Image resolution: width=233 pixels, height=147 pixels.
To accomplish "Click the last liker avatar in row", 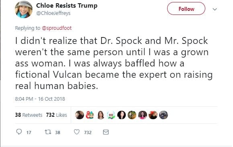I will 164,115.
